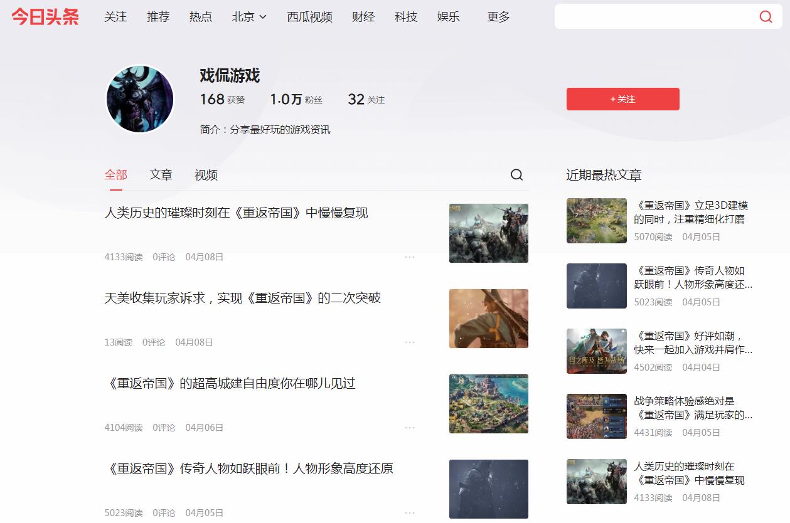The width and height of the screenshot is (790, 523).
Task: Click the search icon beside the 视频 tab
Action: [516, 175]
